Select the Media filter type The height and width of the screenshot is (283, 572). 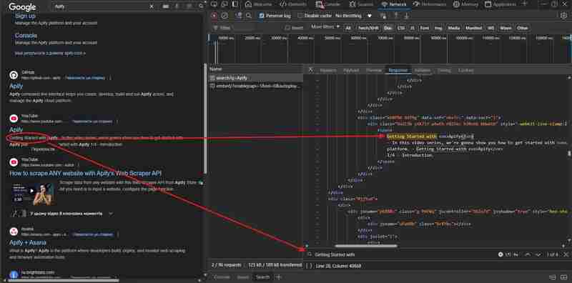tap(454, 28)
